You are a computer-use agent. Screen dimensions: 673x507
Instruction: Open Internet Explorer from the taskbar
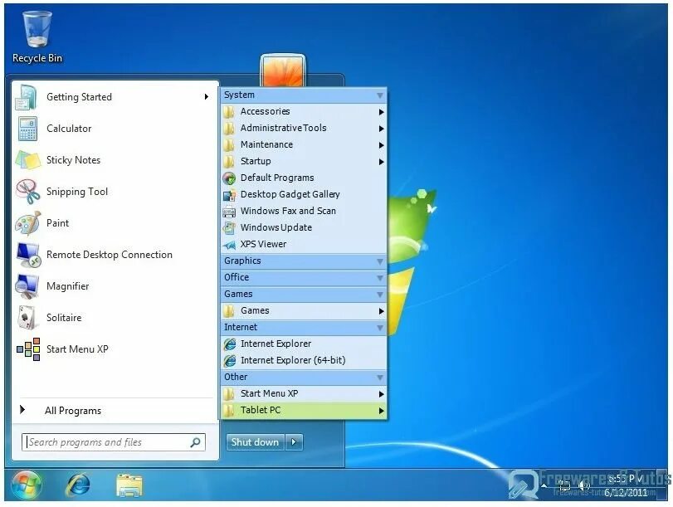tap(78, 485)
